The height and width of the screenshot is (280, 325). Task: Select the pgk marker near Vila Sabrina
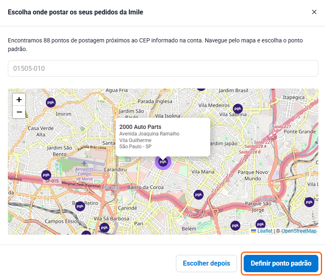point(237,109)
